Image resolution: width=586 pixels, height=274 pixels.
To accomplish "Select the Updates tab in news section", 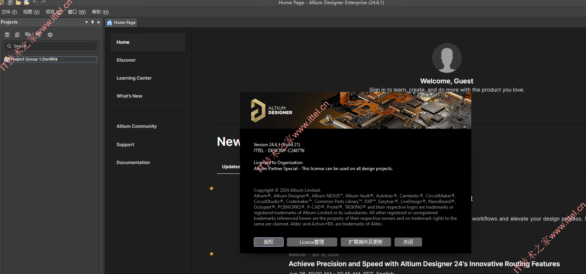I will point(231,167).
